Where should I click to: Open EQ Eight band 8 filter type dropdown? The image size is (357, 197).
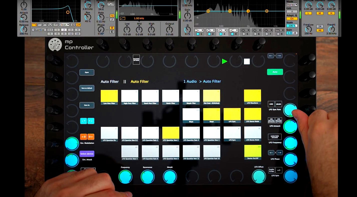click(280, 30)
